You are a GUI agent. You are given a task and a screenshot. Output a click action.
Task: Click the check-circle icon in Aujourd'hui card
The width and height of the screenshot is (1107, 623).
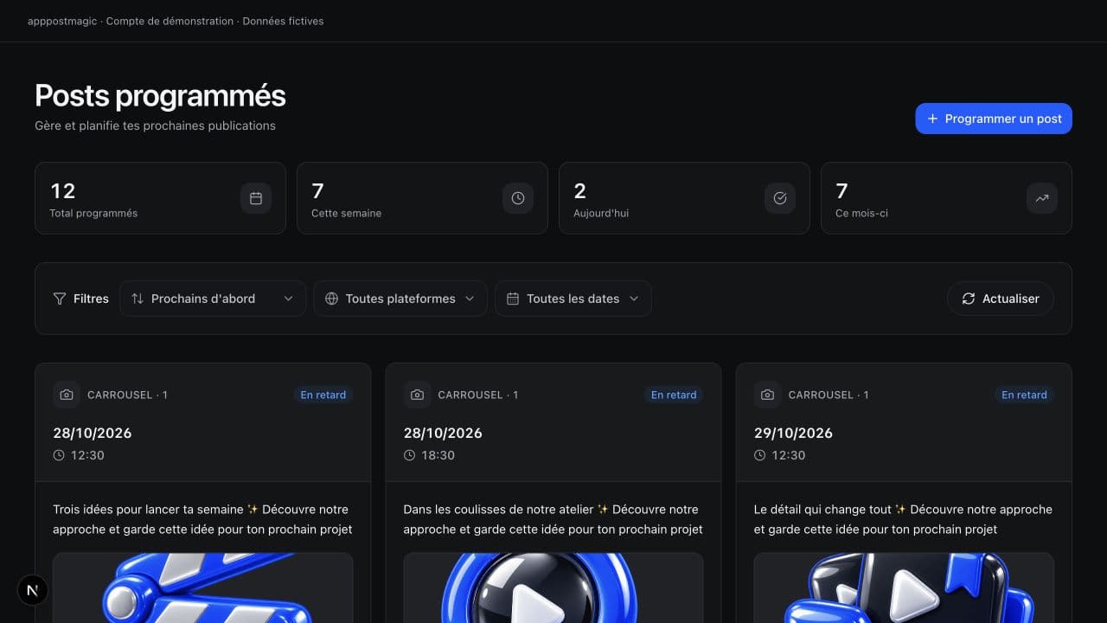(780, 198)
